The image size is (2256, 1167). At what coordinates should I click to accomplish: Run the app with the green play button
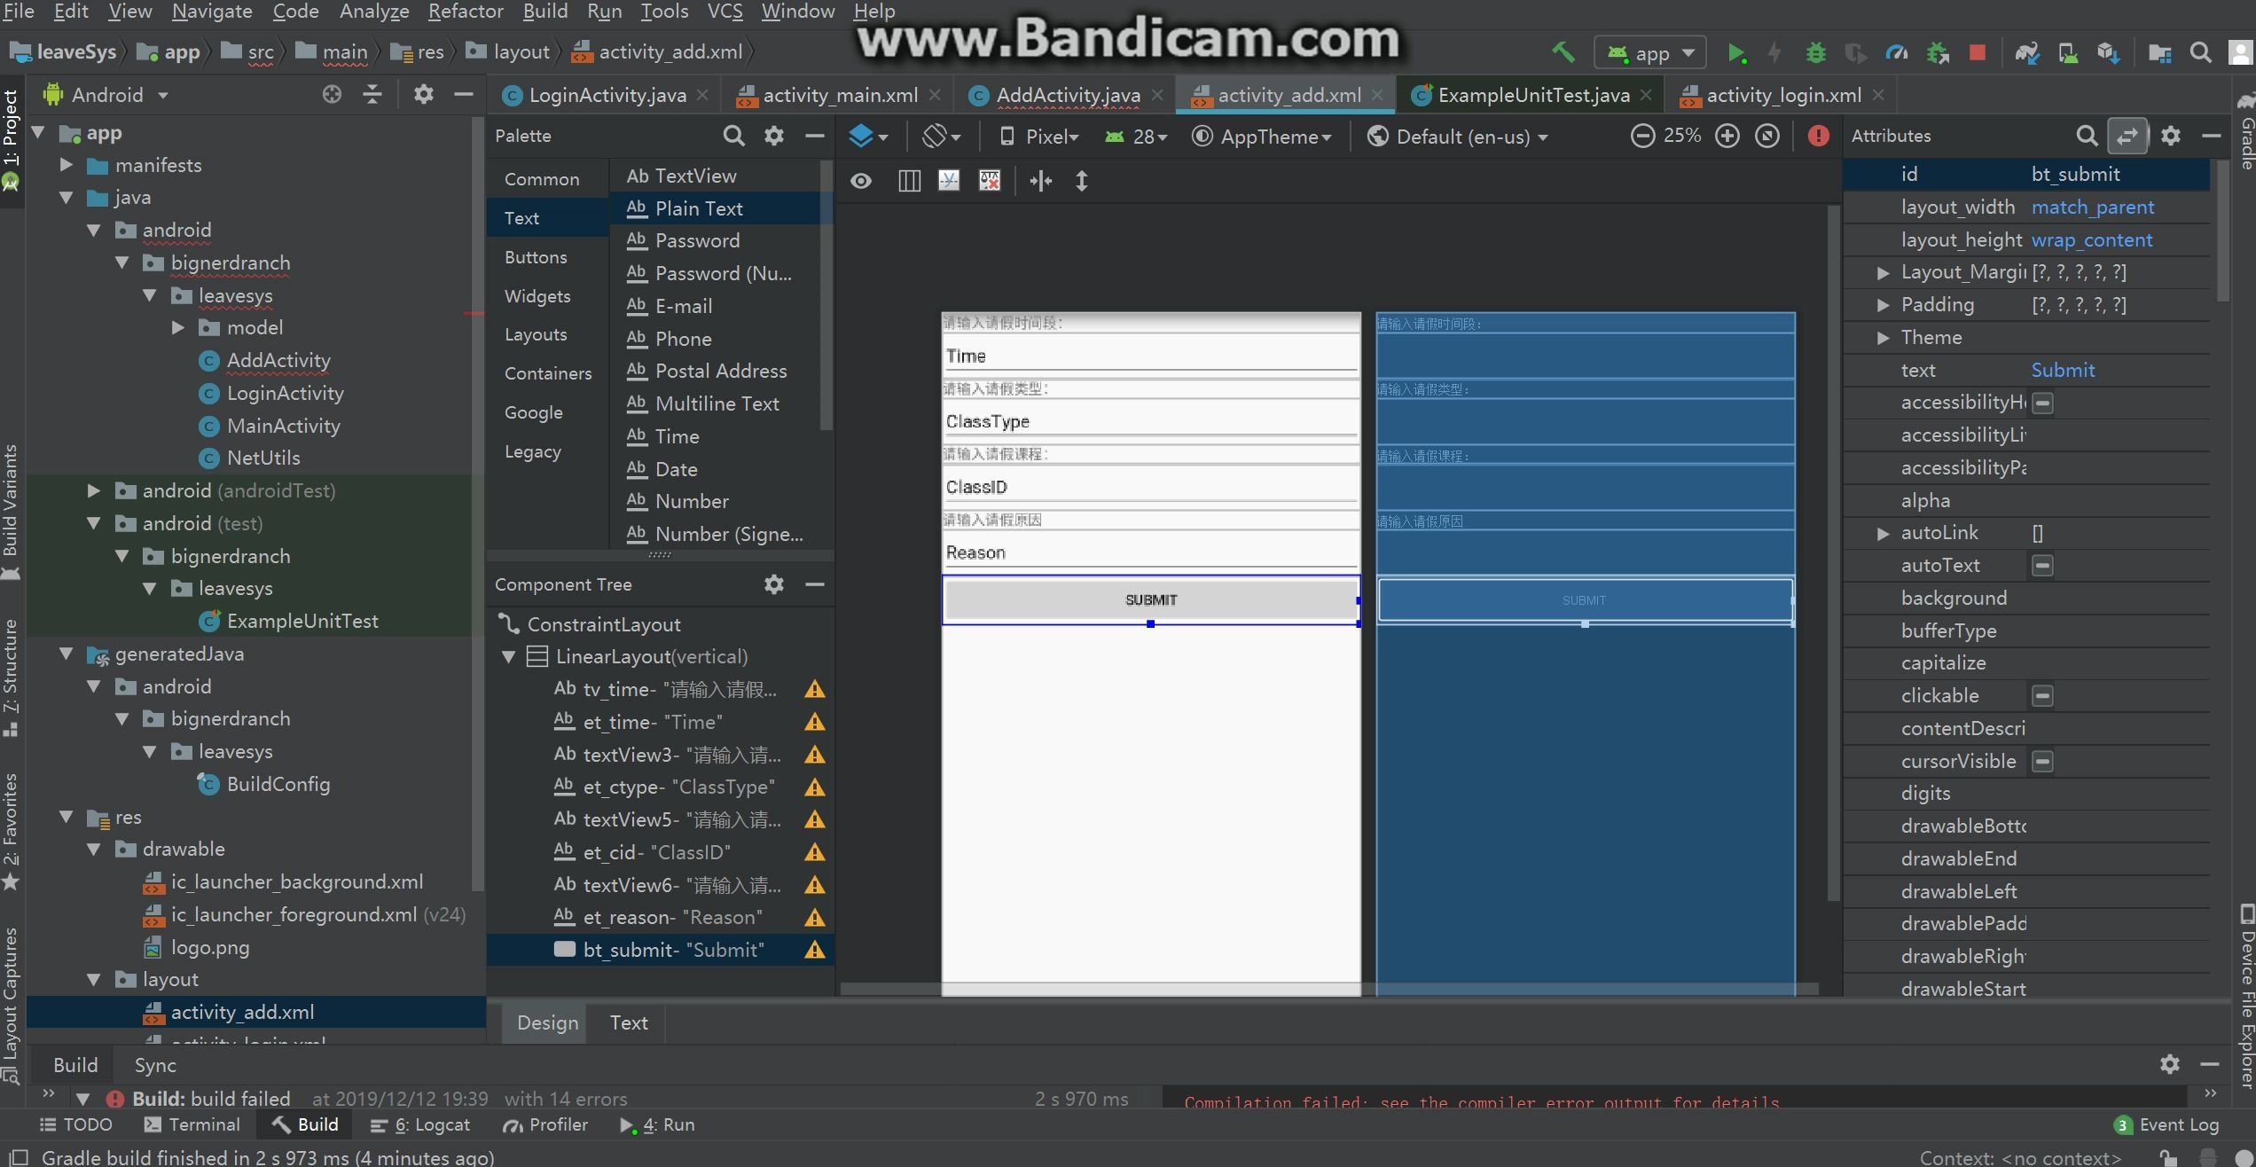1736,54
